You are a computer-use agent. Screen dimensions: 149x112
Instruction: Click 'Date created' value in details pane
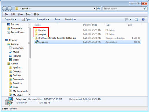pyautogui.click(x=92, y=99)
